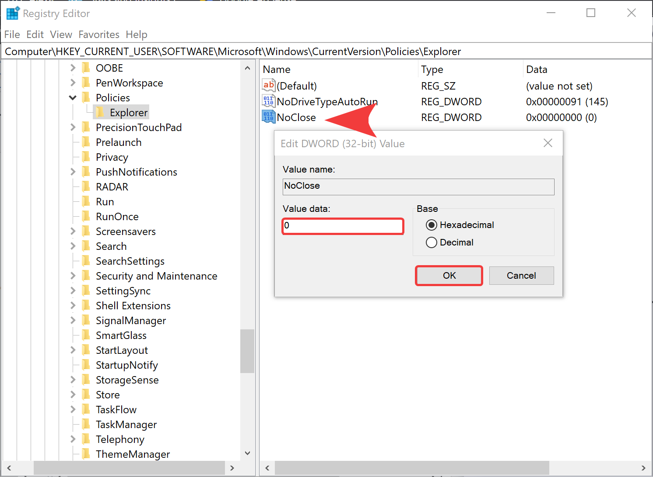Click the StartupNotify folder icon
Screen dimensions: 653x477
87,365
